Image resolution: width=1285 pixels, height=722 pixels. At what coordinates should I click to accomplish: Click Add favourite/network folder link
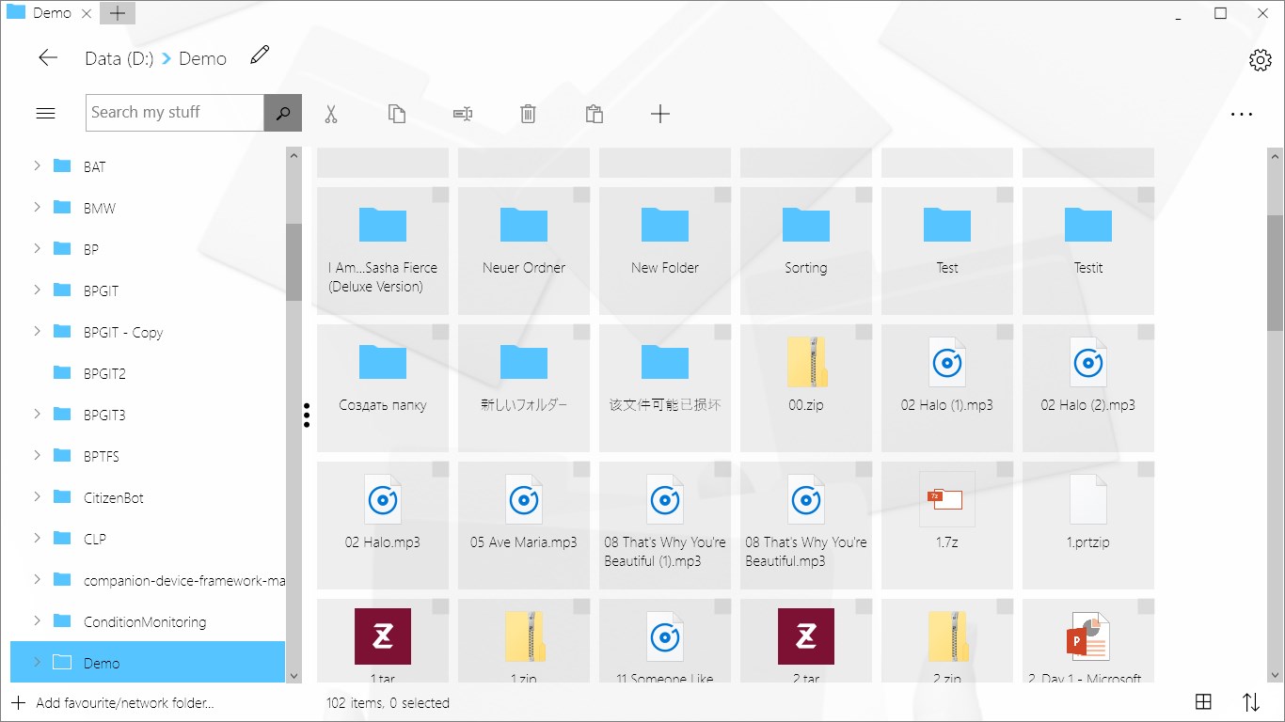tap(122, 702)
